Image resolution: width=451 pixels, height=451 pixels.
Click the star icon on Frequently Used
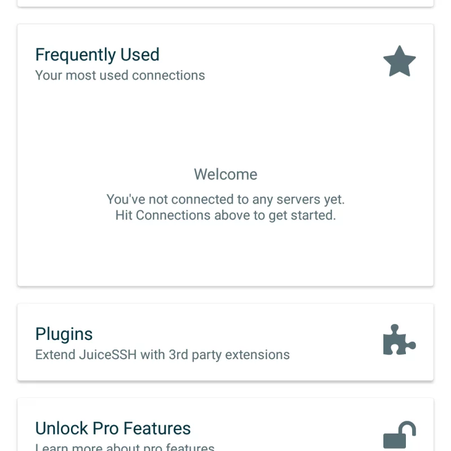click(x=399, y=61)
